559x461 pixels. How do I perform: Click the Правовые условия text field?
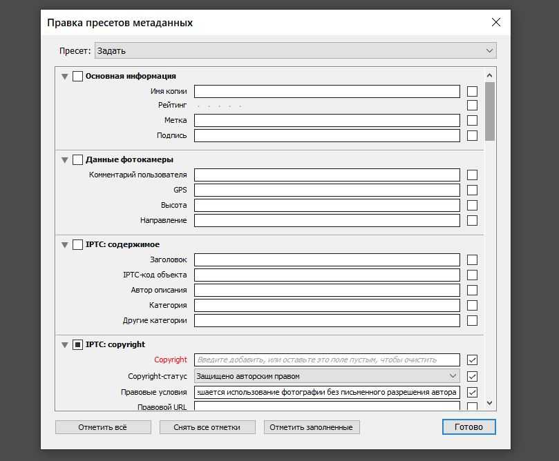(327, 392)
